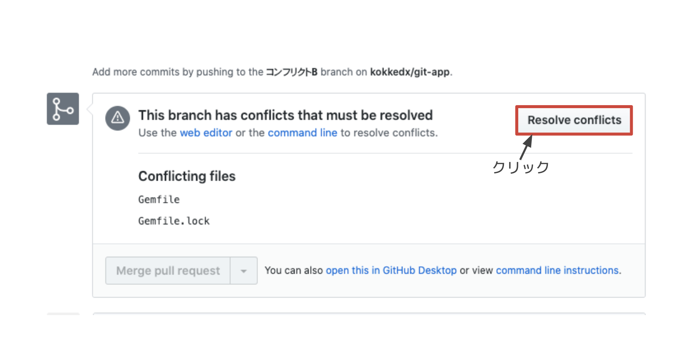Click the warning triangle alert icon
This screenshot has height=362, width=695.
[x=117, y=118]
